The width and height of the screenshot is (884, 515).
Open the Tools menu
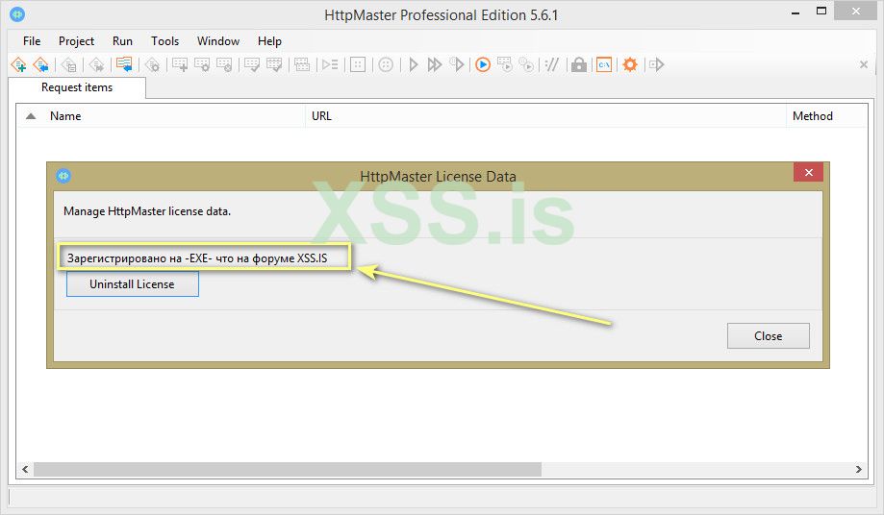[x=164, y=41]
